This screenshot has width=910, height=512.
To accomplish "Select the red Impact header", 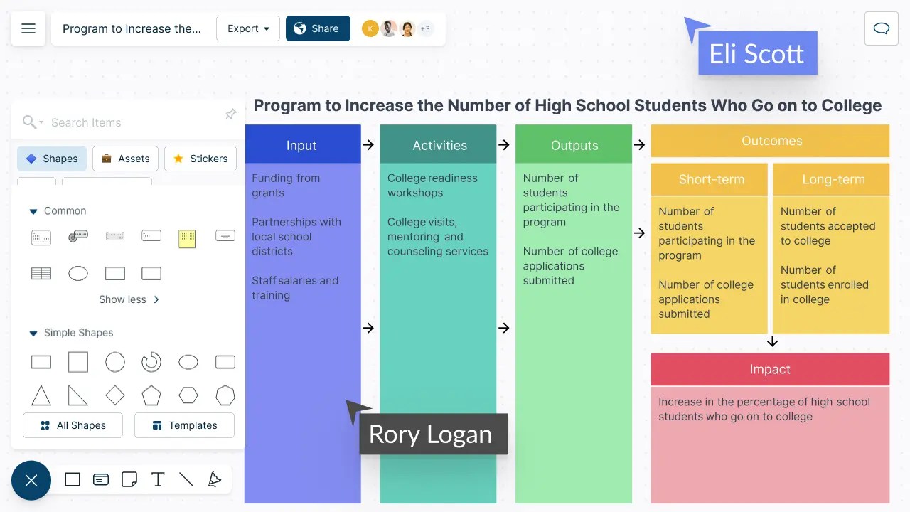I will tap(770, 369).
